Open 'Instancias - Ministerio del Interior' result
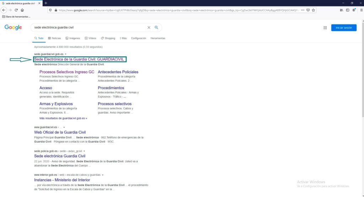 click(x=62, y=180)
